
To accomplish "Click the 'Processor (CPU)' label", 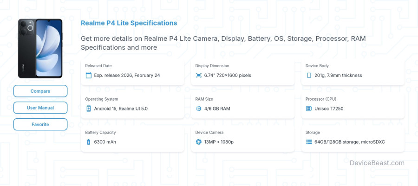I will pyautogui.click(x=320, y=99).
